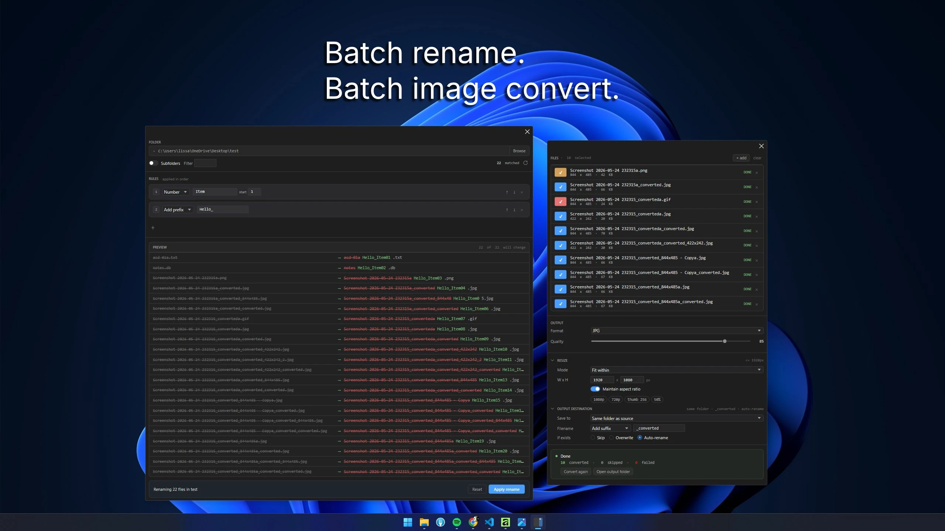Remove 844x485a_converted.jpg from file list
The width and height of the screenshot is (945, 531).
(x=757, y=304)
